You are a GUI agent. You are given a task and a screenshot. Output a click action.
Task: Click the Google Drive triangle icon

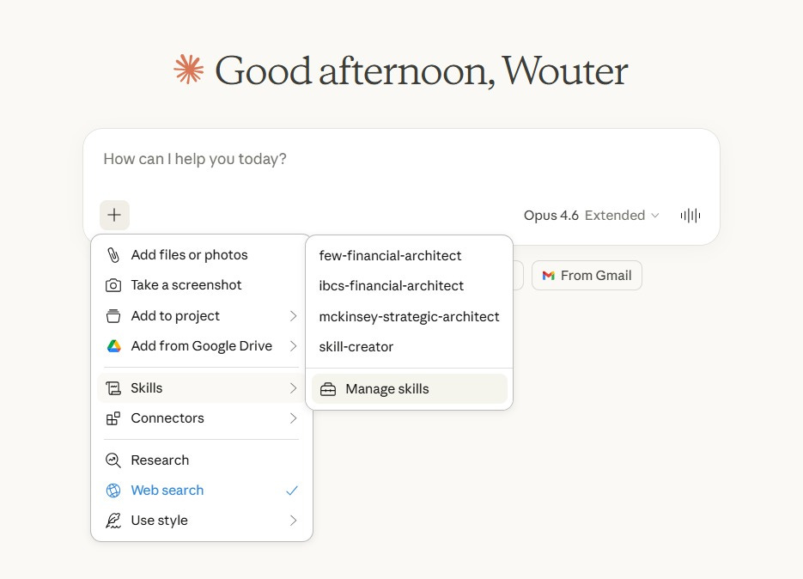(113, 346)
